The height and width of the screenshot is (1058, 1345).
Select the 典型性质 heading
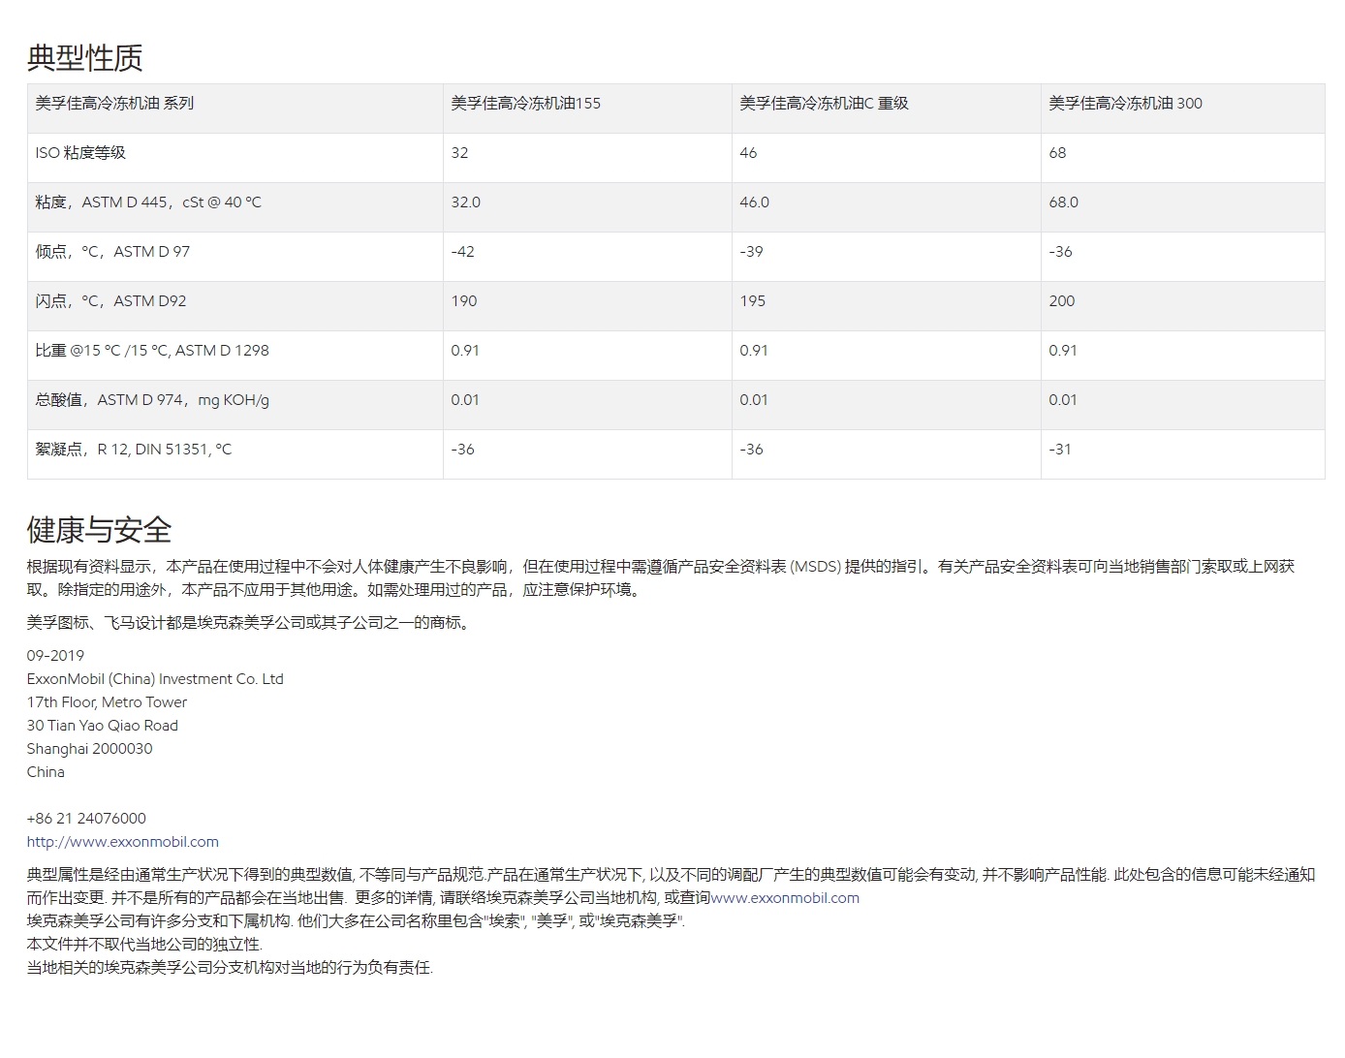click(85, 58)
